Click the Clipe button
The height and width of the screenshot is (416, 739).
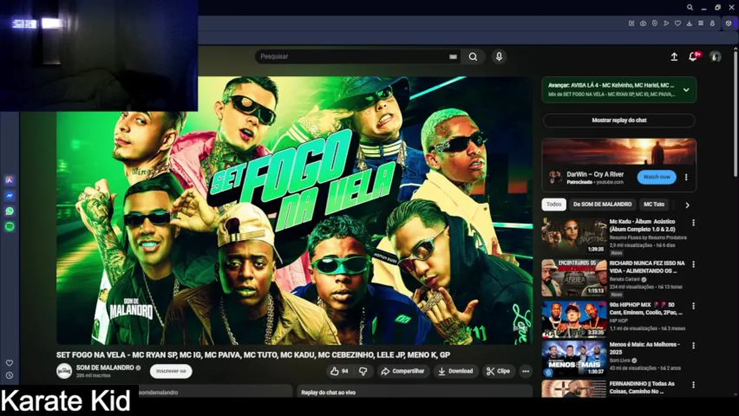[x=498, y=371]
